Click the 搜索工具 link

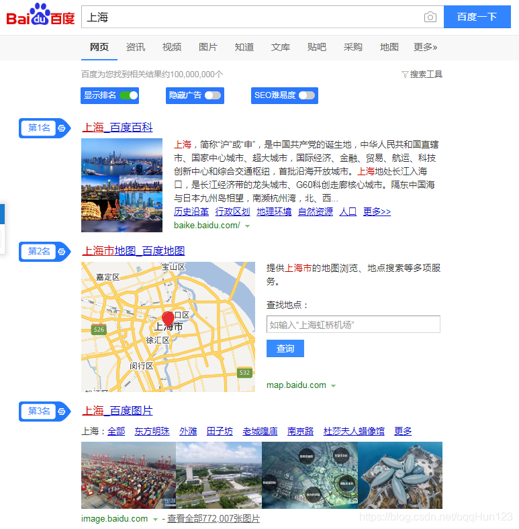[x=426, y=75]
